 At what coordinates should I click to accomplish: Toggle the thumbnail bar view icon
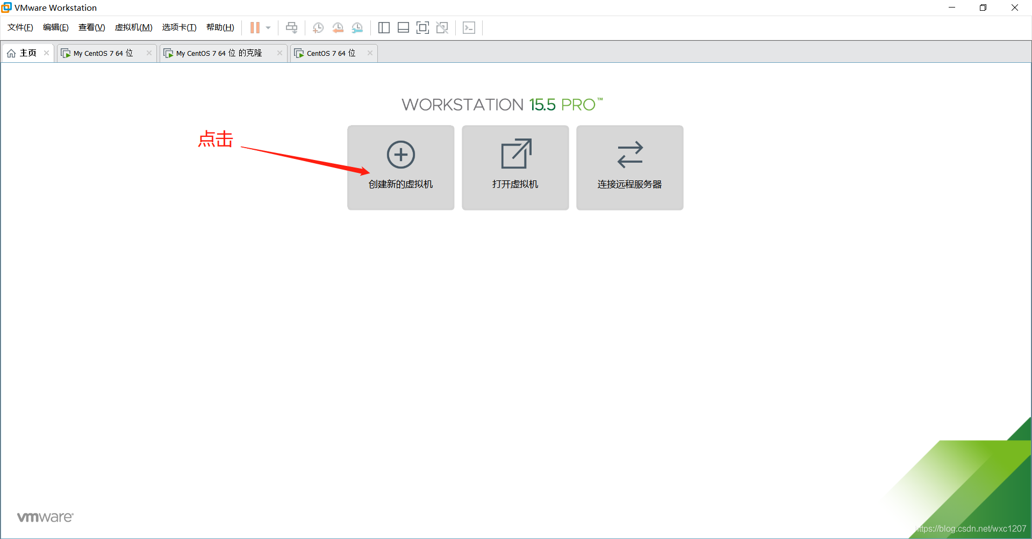(404, 28)
